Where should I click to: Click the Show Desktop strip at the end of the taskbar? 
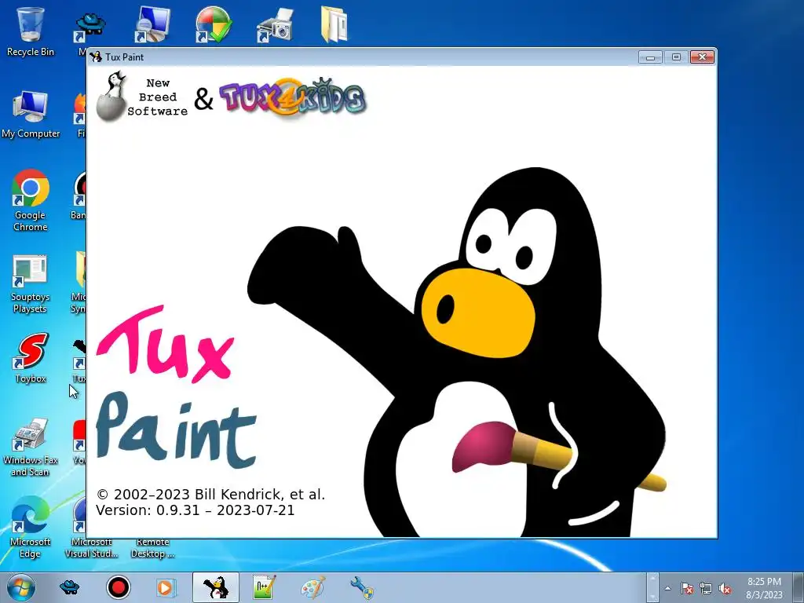799,587
